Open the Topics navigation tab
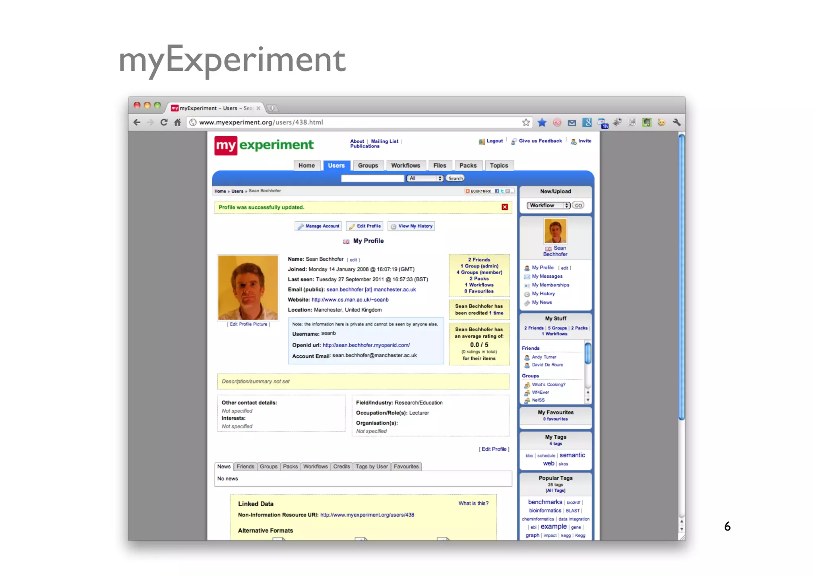 (x=499, y=166)
